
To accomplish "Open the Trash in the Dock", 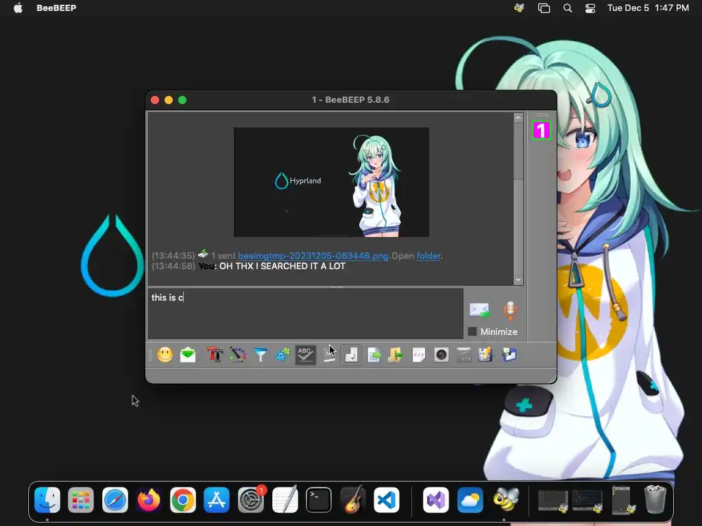I will [655, 499].
